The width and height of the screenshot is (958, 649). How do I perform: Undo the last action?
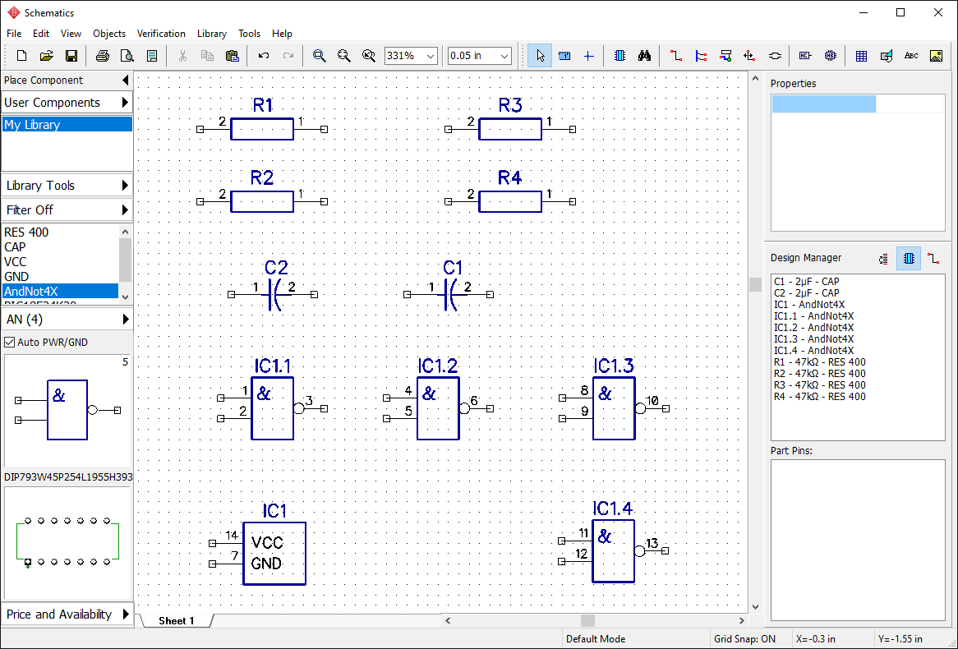(x=264, y=56)
